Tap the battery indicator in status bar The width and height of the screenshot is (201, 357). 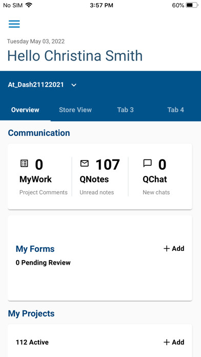click(x=192, y=5)
